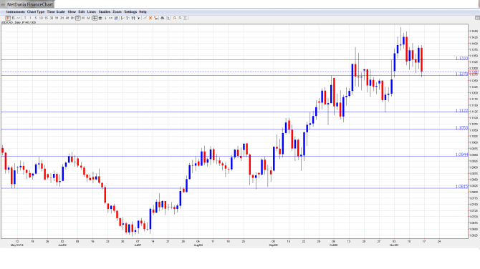Viewport: 480px width, 269px height.
Task: Select the daily (D) time scale
Action: [x=78, y=18]
